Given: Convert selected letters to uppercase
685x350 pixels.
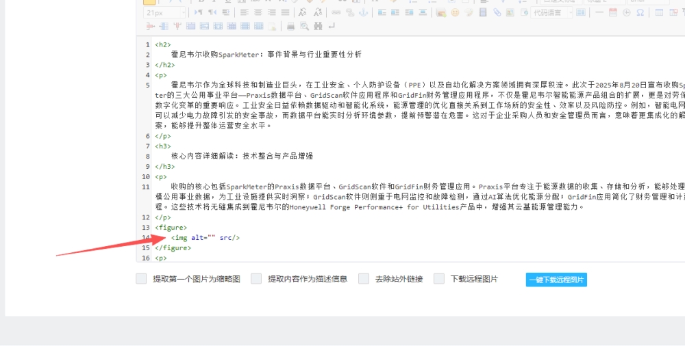Looking at the screenshot, I should [302, 12].
